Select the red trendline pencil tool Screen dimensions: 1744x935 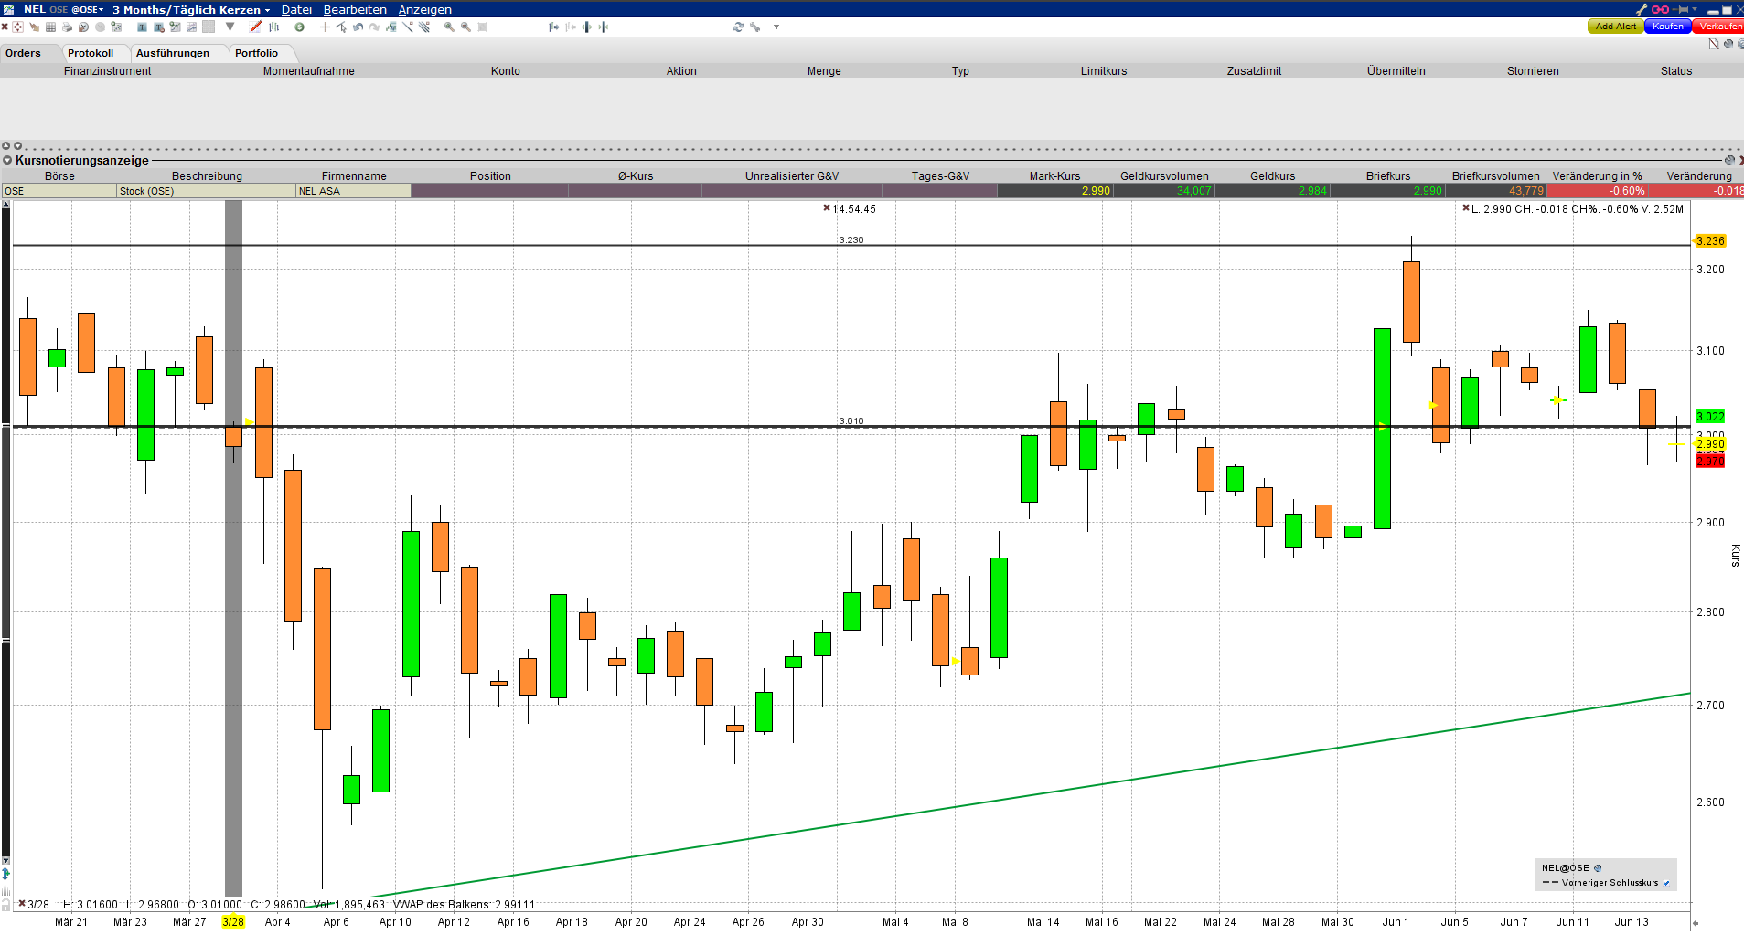tap(256, 27)
